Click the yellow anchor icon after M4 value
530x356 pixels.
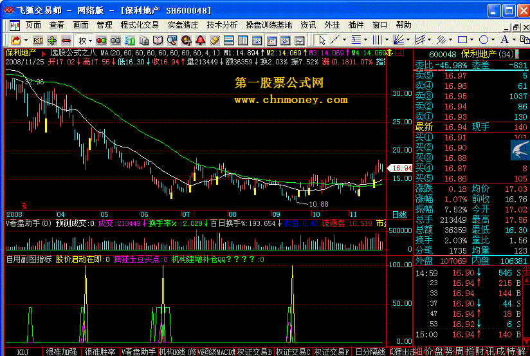pos(390,52)
